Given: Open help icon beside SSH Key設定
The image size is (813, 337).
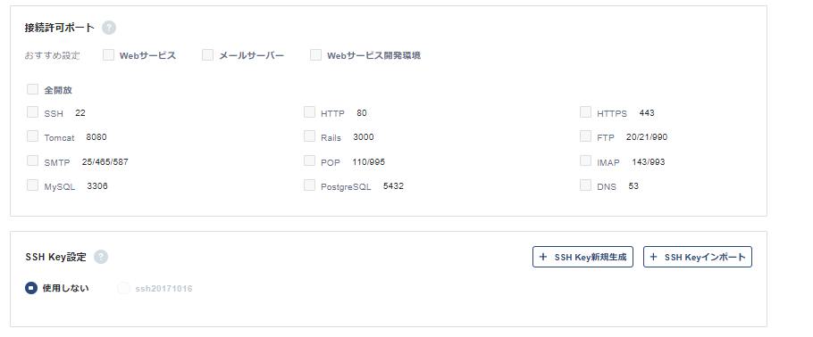Looking at the screenshot, I should [x=101, y=257].
